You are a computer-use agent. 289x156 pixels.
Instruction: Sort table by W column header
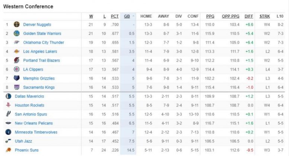click(x=91, y=16)
